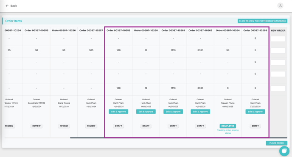Click Nguyen Phung ordered-by text
292x157 pixels.
228,103
